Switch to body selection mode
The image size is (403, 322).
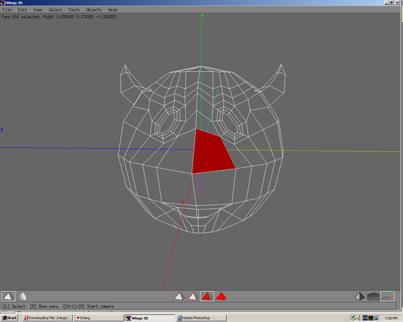(221, 296)
